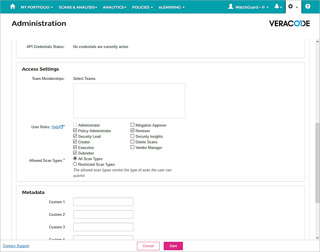The height and width of the screenshot is (252, 320).
Task: Open the Contact Support link
Action: (x=16, y=246)
